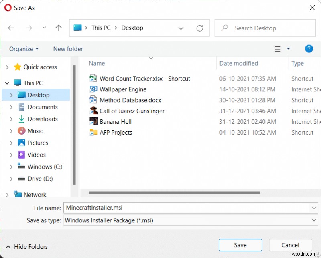Select the Call of Juarez Gunslinger icon
Screen dimensions: 321x258
[x=93, y=111]
